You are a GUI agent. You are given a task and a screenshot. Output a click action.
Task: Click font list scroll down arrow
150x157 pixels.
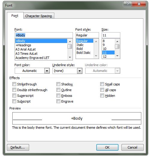point(70,57)
